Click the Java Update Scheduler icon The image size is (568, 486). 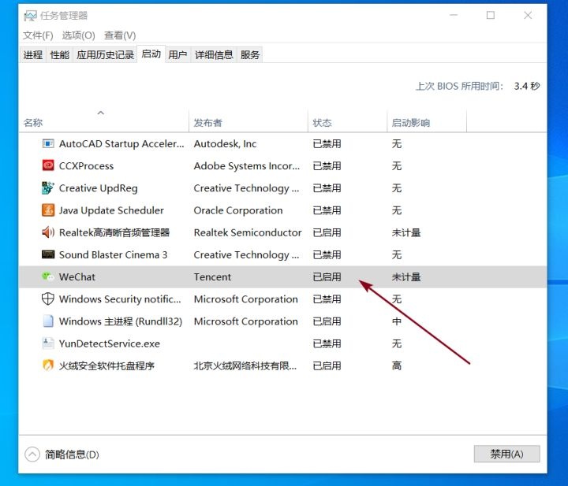pyautogui.click(x=48, y=210)
